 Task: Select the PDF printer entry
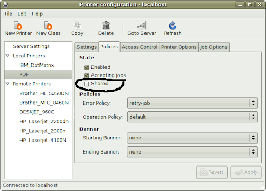(x=38, y=74)
